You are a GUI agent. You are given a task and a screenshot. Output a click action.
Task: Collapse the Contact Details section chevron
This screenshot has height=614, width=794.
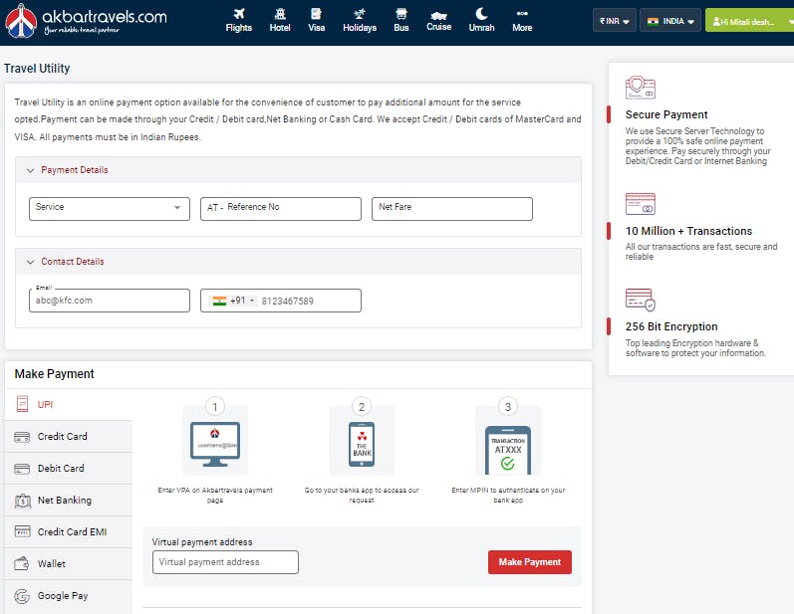tap(30, 262)
